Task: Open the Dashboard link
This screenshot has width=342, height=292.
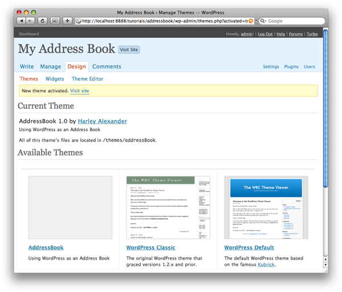Action: (x=29, y=34)
